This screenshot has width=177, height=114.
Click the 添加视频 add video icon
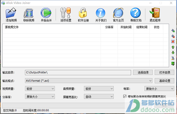11,13
